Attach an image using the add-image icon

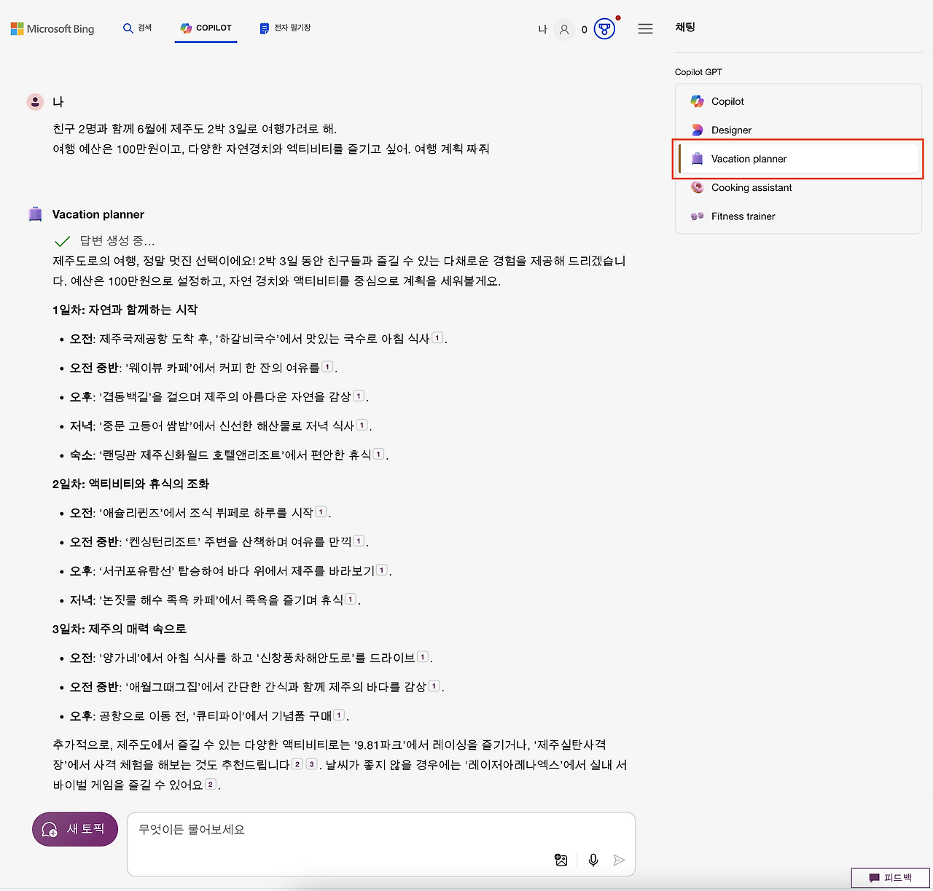pos(561,860)
